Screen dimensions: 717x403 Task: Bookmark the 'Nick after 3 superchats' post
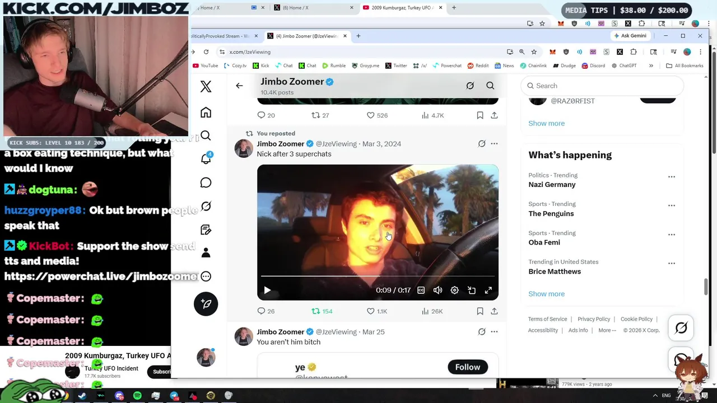coord(480,311)
